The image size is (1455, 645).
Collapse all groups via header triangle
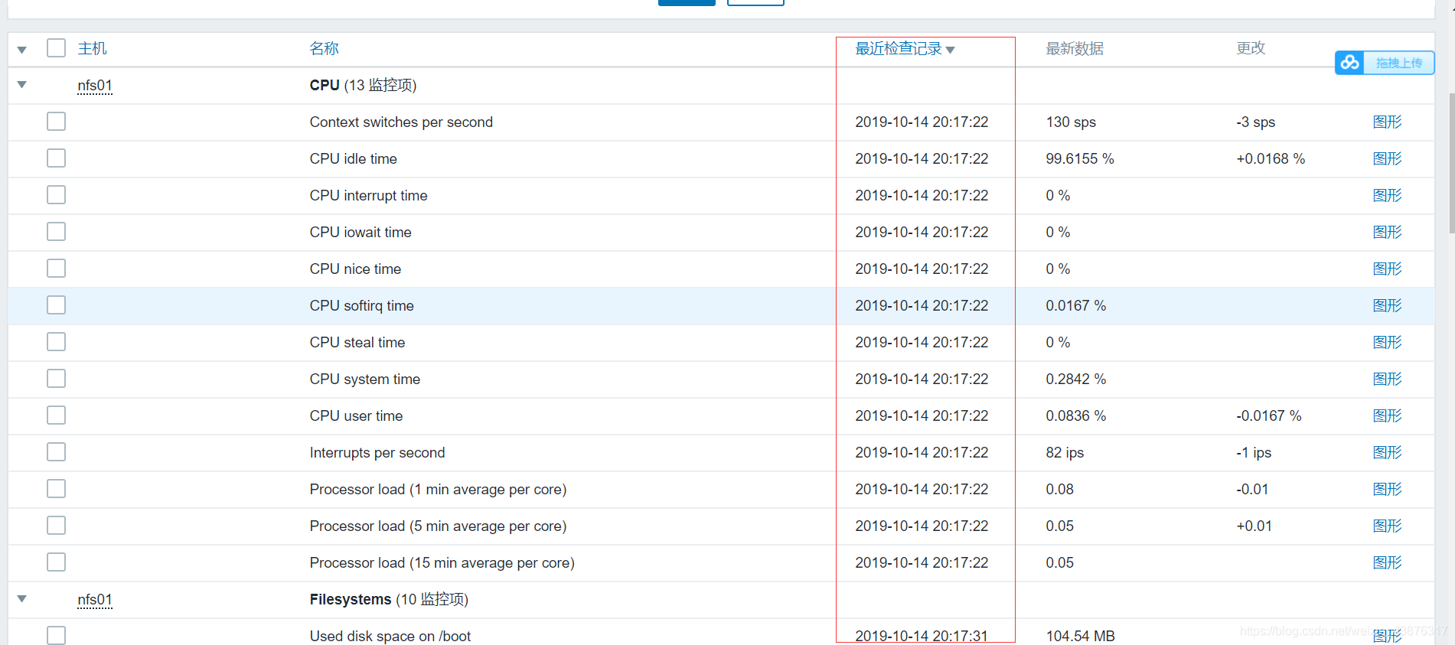point(22,50)
